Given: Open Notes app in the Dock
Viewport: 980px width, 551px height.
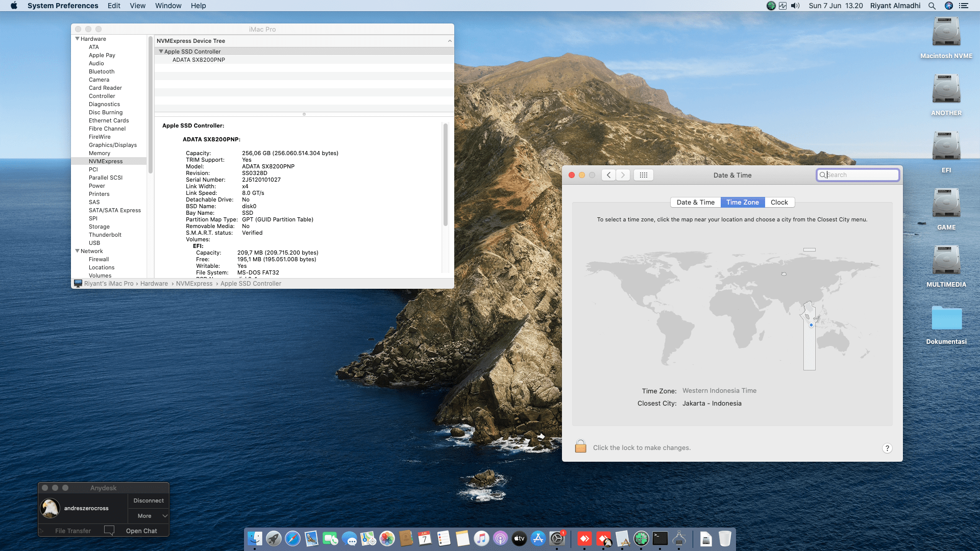Looking at the screenshot, I should [x=462, y=538].
